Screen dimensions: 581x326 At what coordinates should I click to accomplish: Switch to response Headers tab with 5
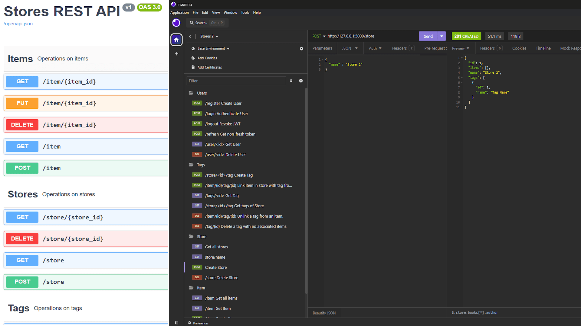click(x=491, y=48)
